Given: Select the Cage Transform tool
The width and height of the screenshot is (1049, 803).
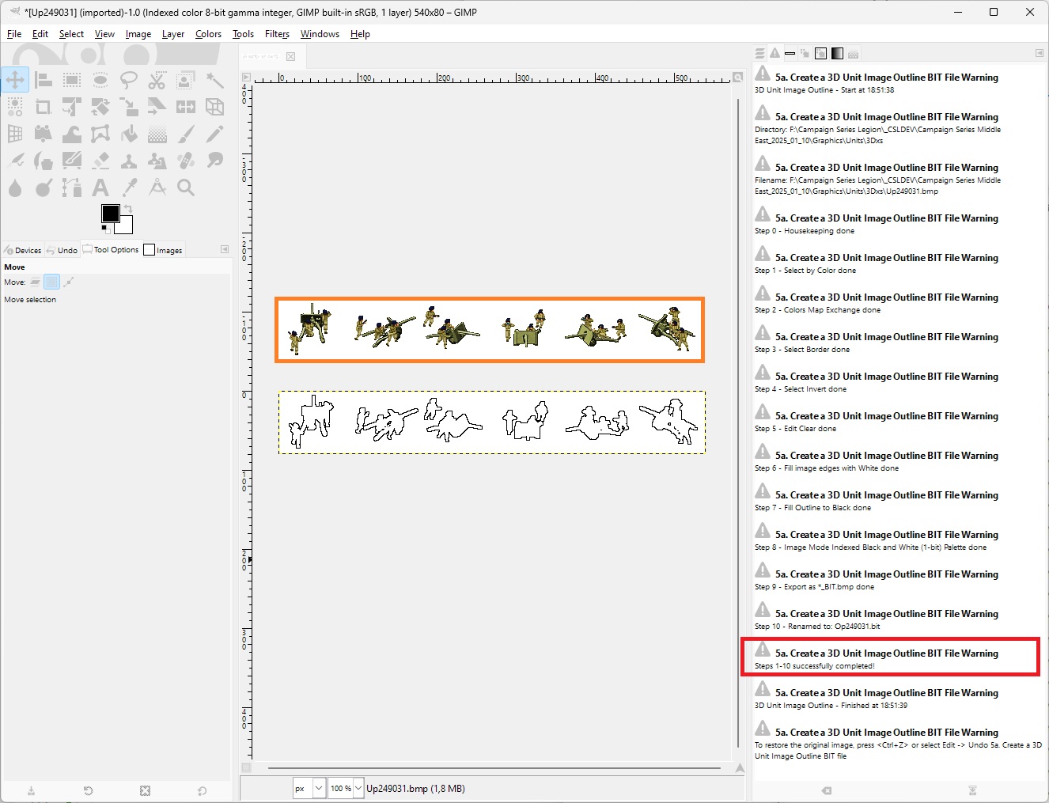Looking at the screenshot, I should click(100, 134).
